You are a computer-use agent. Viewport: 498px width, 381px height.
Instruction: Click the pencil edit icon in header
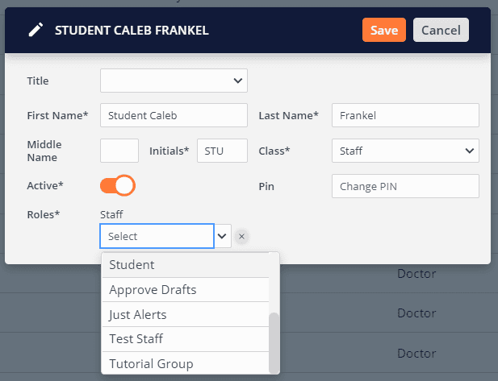point(35,30)
